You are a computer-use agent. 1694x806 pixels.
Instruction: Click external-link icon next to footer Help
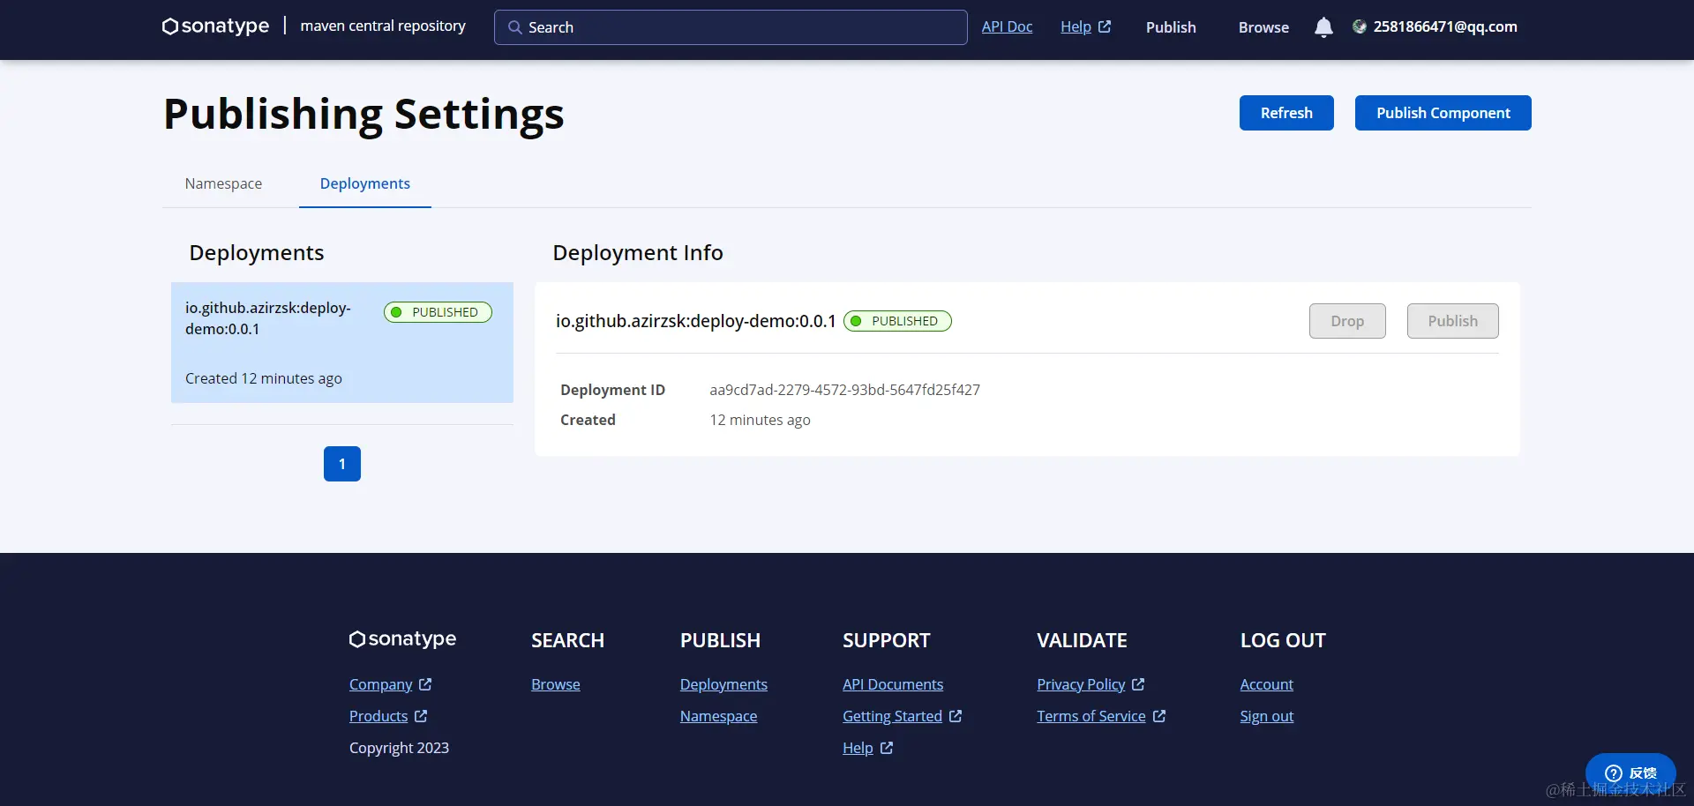point(887,748)
